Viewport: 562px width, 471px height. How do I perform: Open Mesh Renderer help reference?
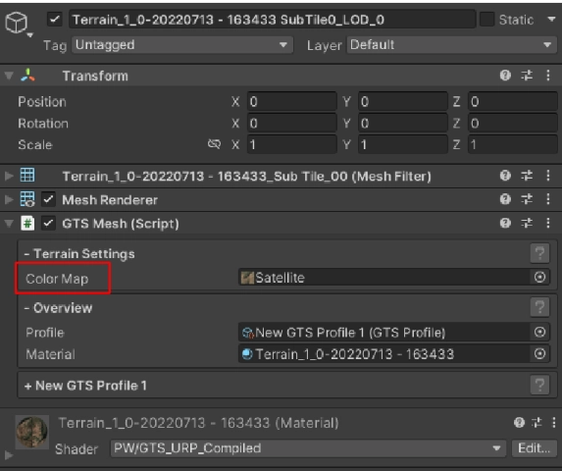click(x=505, y=199)
